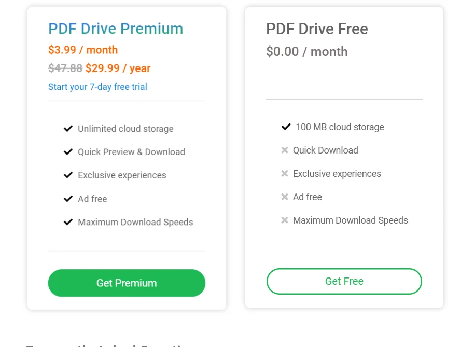
Task: Click the checkmark beside Unlimited cloud storage
Action: click(68, 129)
